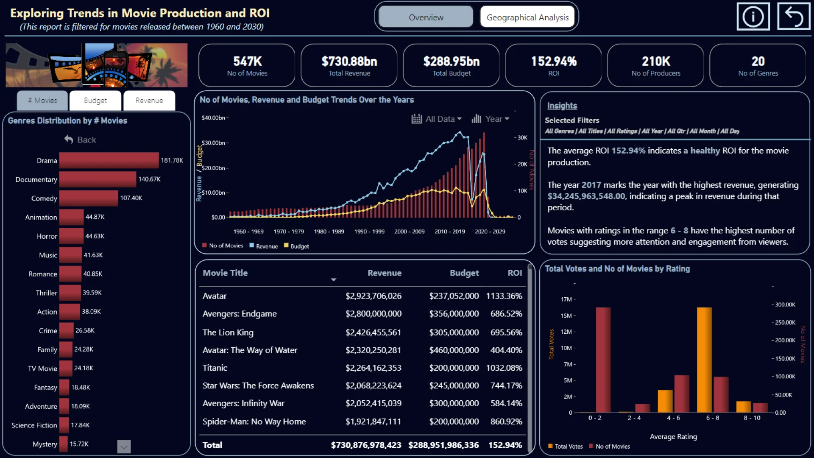
Task: Open the All Data dropdown
Action: tap(443, 119)
